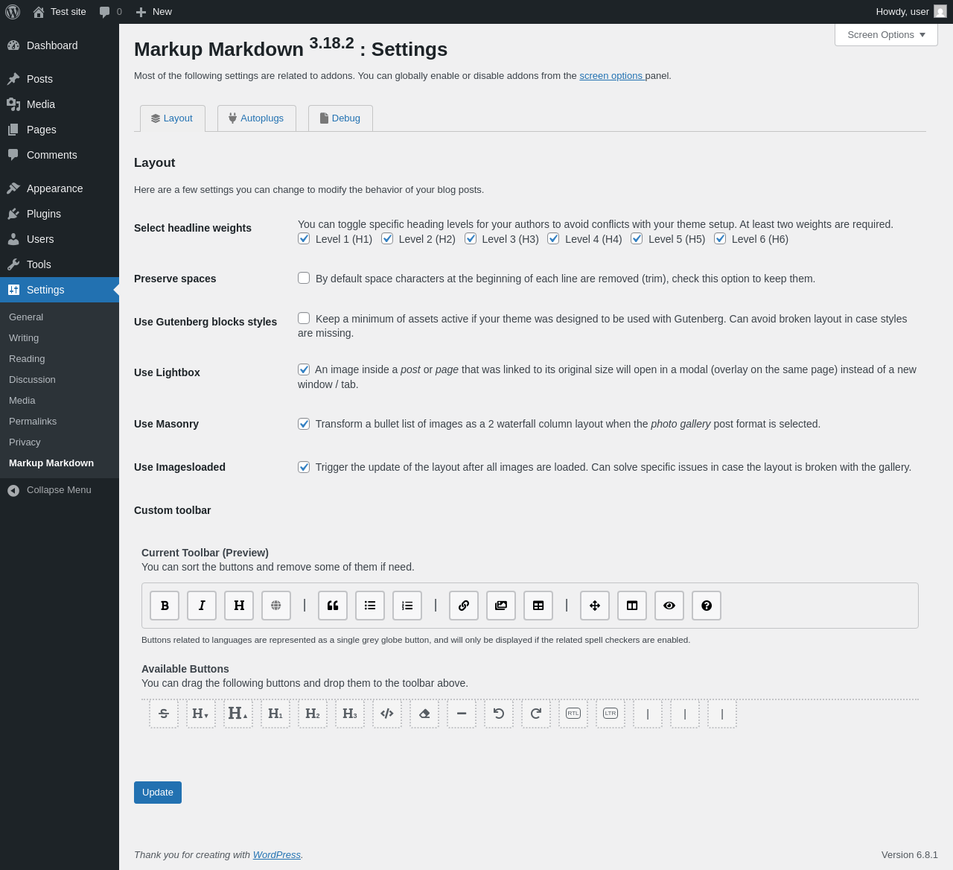Click the question mark help button
This screenshot has height=870, width=953.
point(707,606)
